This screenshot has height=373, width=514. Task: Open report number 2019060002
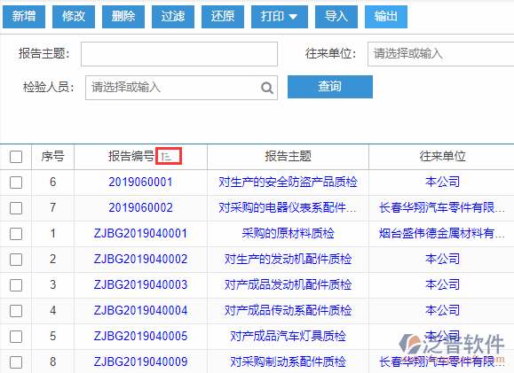point(140,208)
